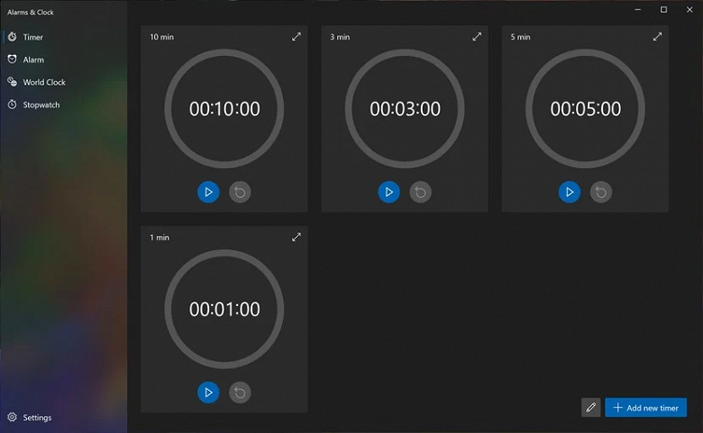Expand the 1 min timer to full view

pos(297,238)
